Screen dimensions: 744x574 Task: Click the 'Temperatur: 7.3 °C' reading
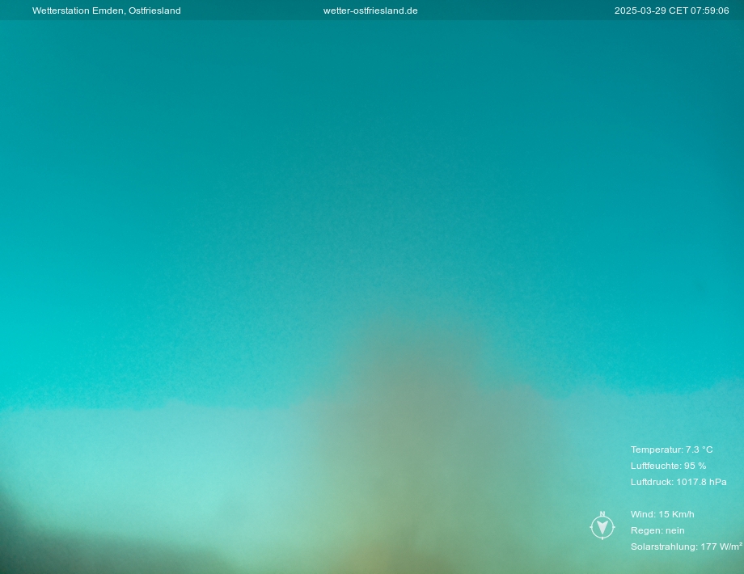[x=671, y=449]
